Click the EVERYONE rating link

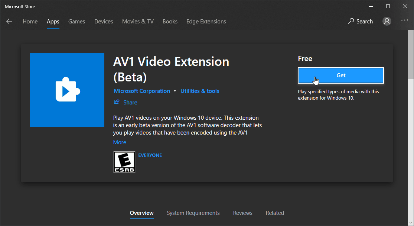tap(150, 155)
